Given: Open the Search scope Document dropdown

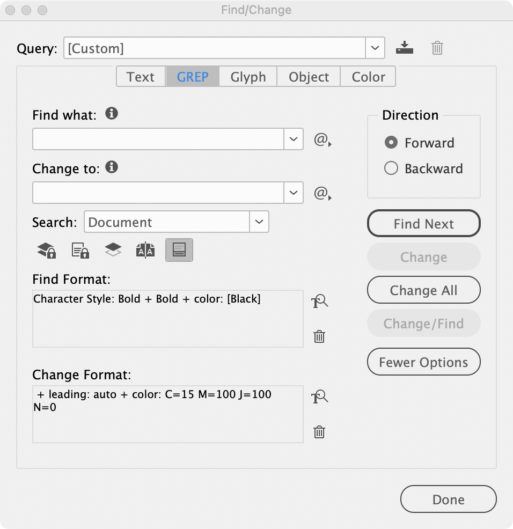Looking at the screenshot, I should [259, 222].
